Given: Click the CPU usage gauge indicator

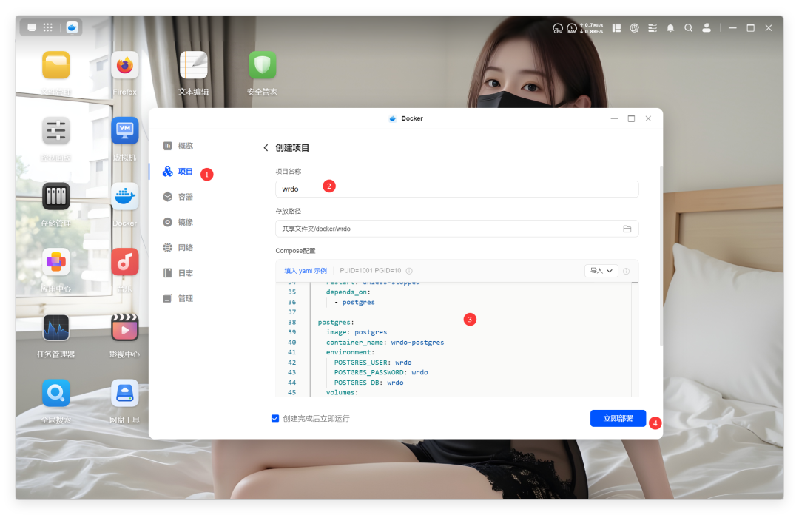Looking at the screenshot, I should pos(558,28).
